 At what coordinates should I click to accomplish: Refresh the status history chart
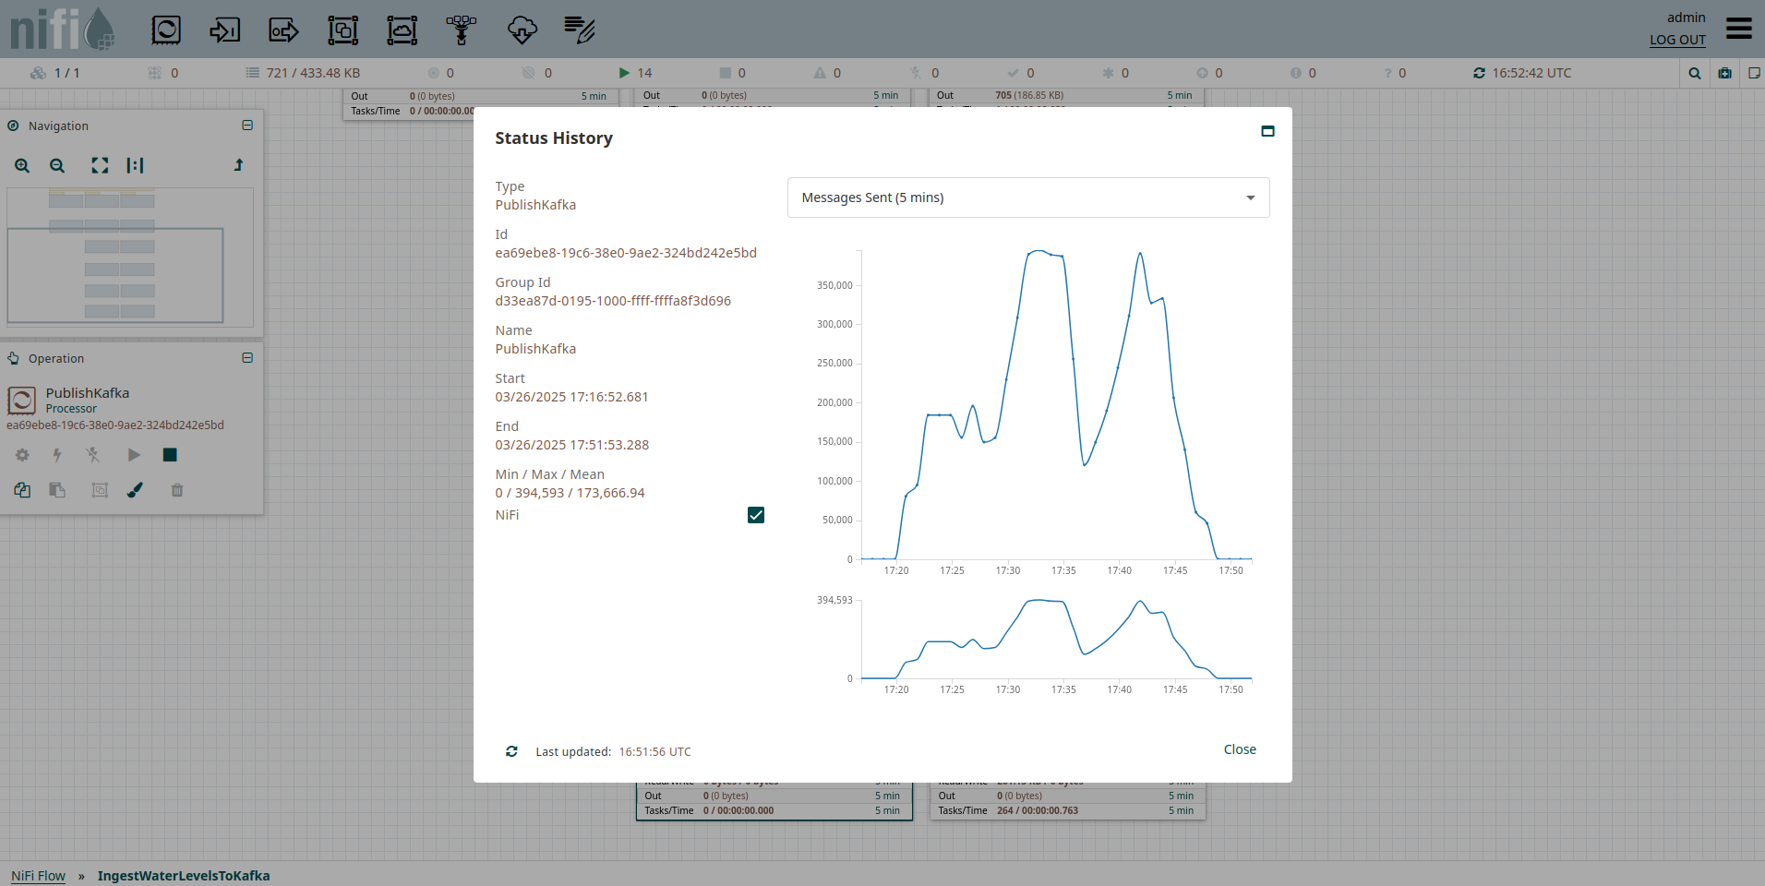point(511,751)
